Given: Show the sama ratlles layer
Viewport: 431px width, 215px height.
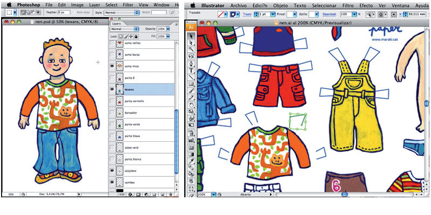Looking at the screenshot, I should pos(112,44).
